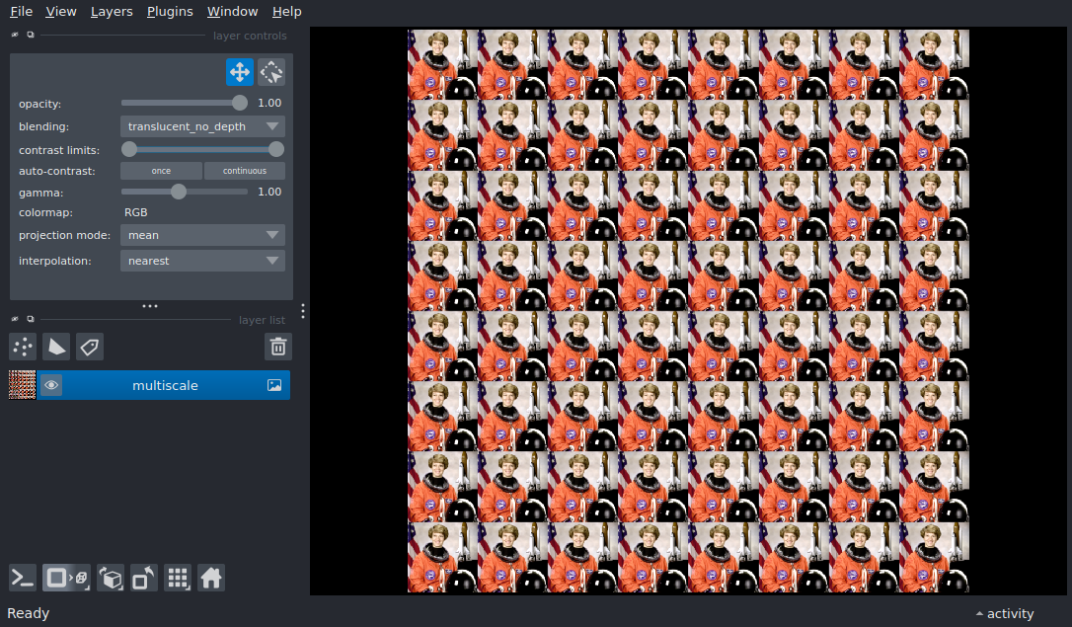Screen dimensions: 1072x627
Task: Select the multiscale layer thumbnail
Action: pyautogui.click(x=22, y=385)
